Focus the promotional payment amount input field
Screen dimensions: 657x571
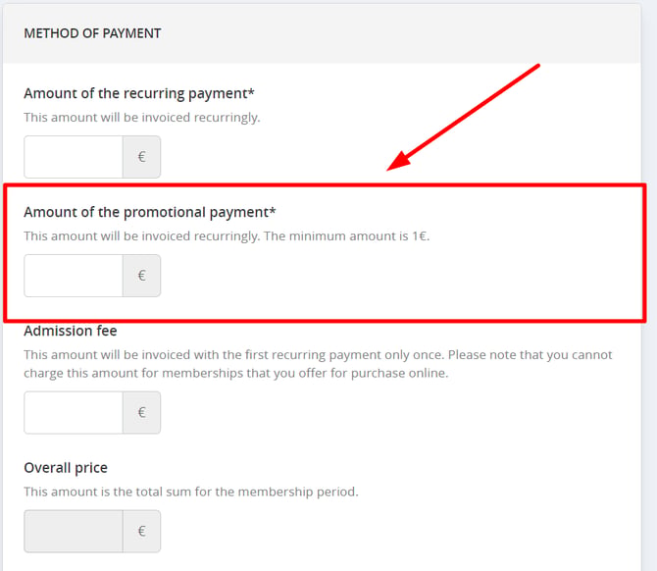(74, 276)
